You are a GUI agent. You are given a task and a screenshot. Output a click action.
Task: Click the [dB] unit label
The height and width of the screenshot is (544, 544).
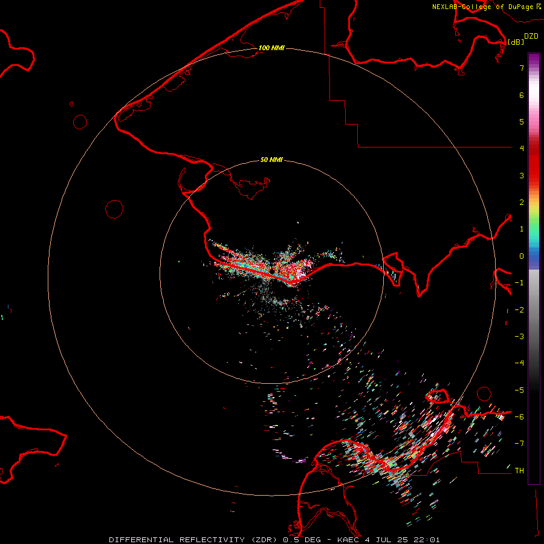[516, 42]
